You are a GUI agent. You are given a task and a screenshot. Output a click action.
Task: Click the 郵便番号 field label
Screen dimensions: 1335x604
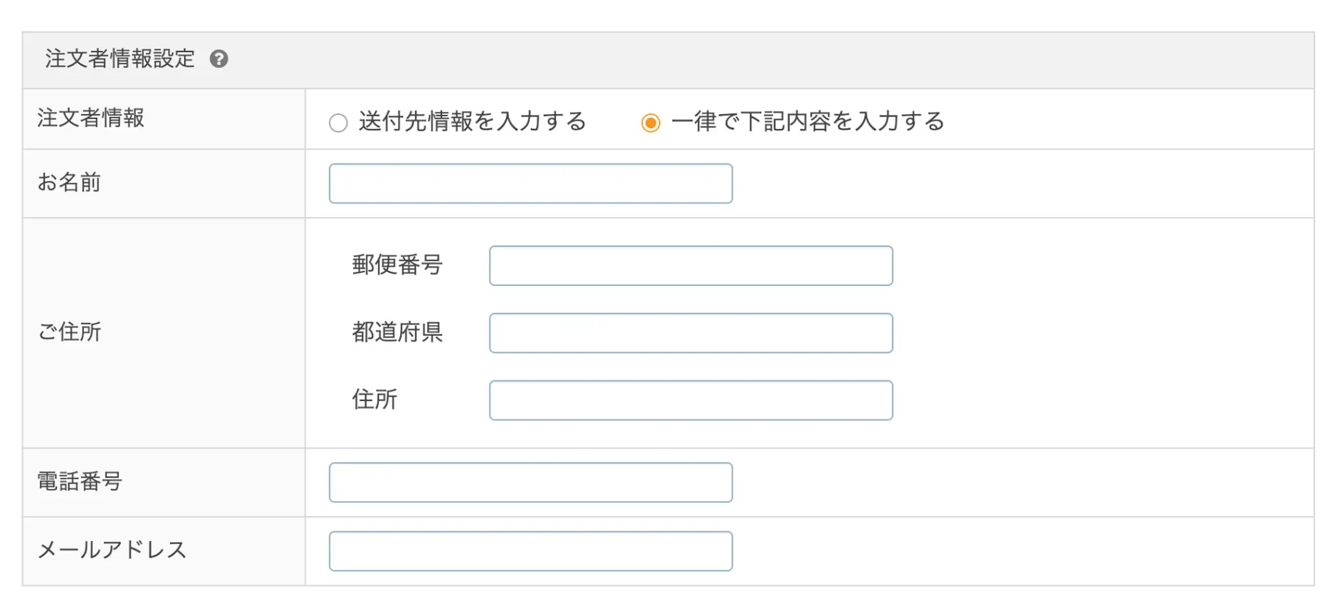click(x=397, y=265)
